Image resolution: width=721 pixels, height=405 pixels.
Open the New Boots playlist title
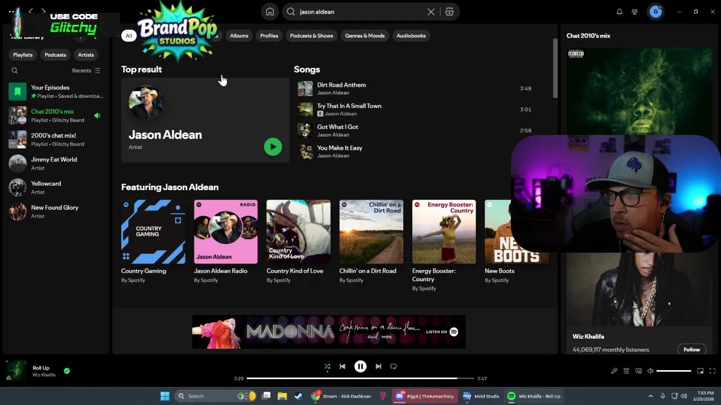click(500, 271)
